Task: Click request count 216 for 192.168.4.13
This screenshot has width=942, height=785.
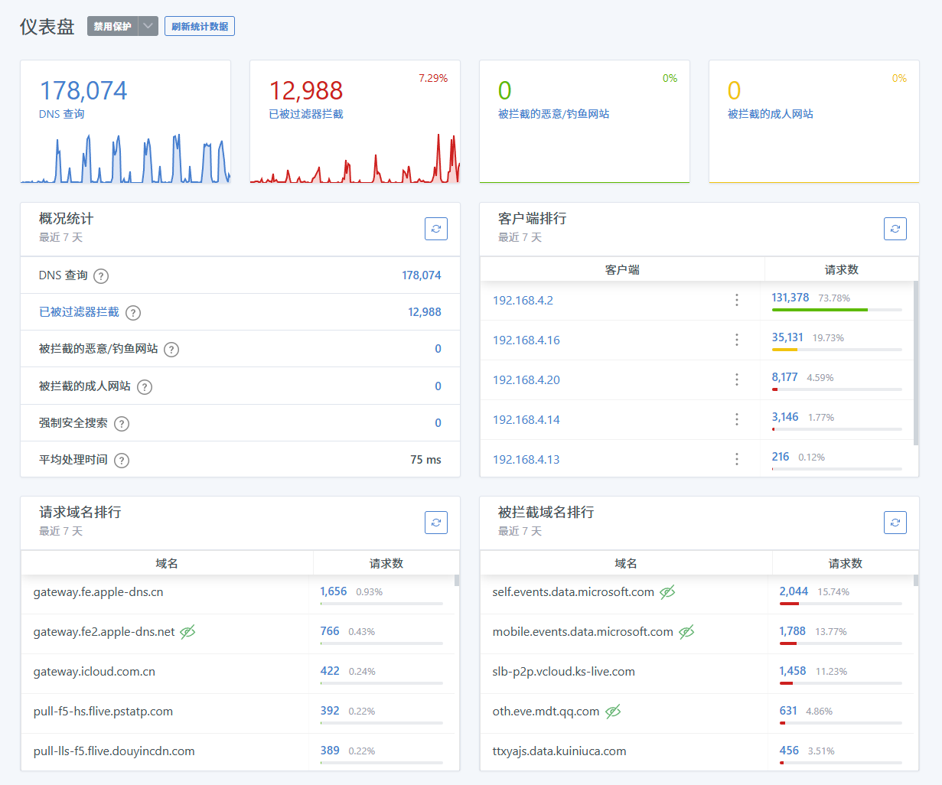Action: 781,457
